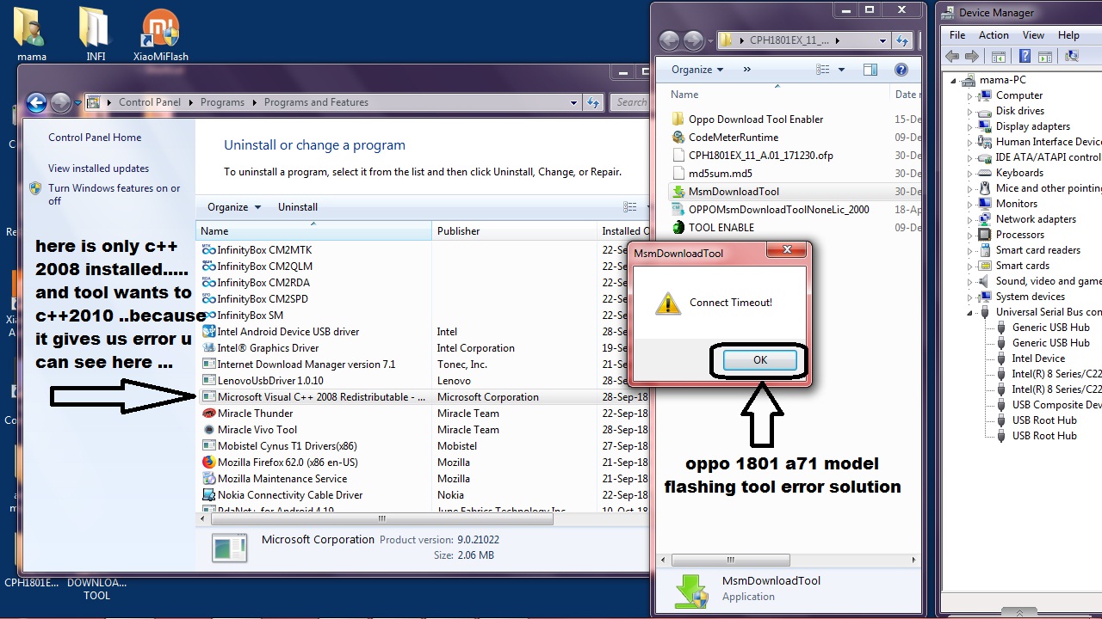Select Intel Device under USB controllers

1037,359
